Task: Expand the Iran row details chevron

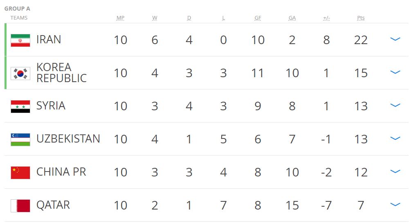Action: click(395, 40)
